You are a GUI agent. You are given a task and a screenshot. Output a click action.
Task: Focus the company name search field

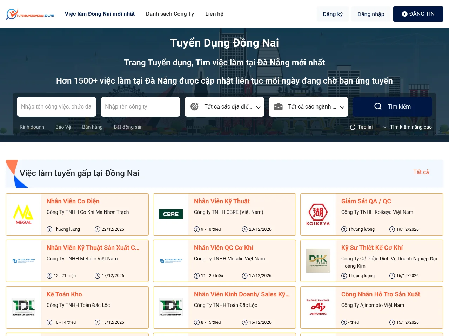(140, 107)
